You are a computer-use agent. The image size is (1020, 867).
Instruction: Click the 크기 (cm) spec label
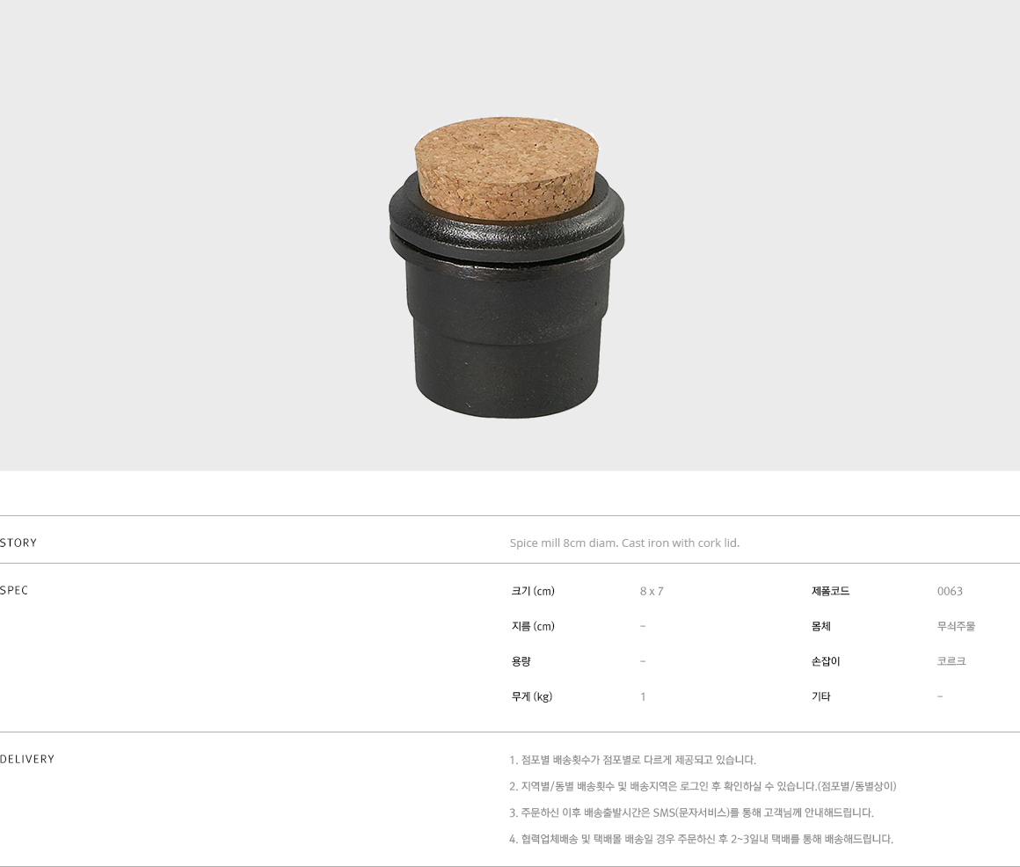533,591
